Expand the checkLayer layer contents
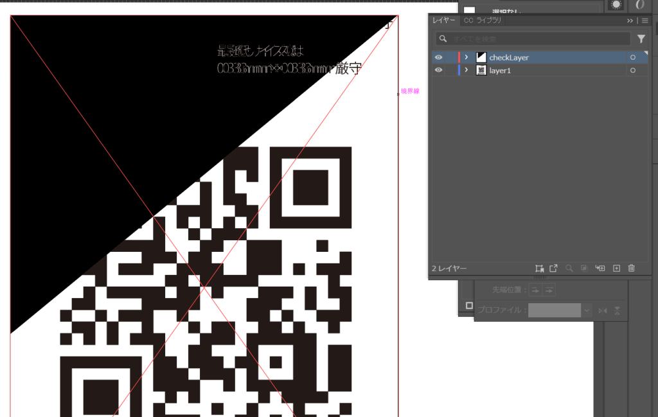 pyautogui.click(x=467, y=57)
